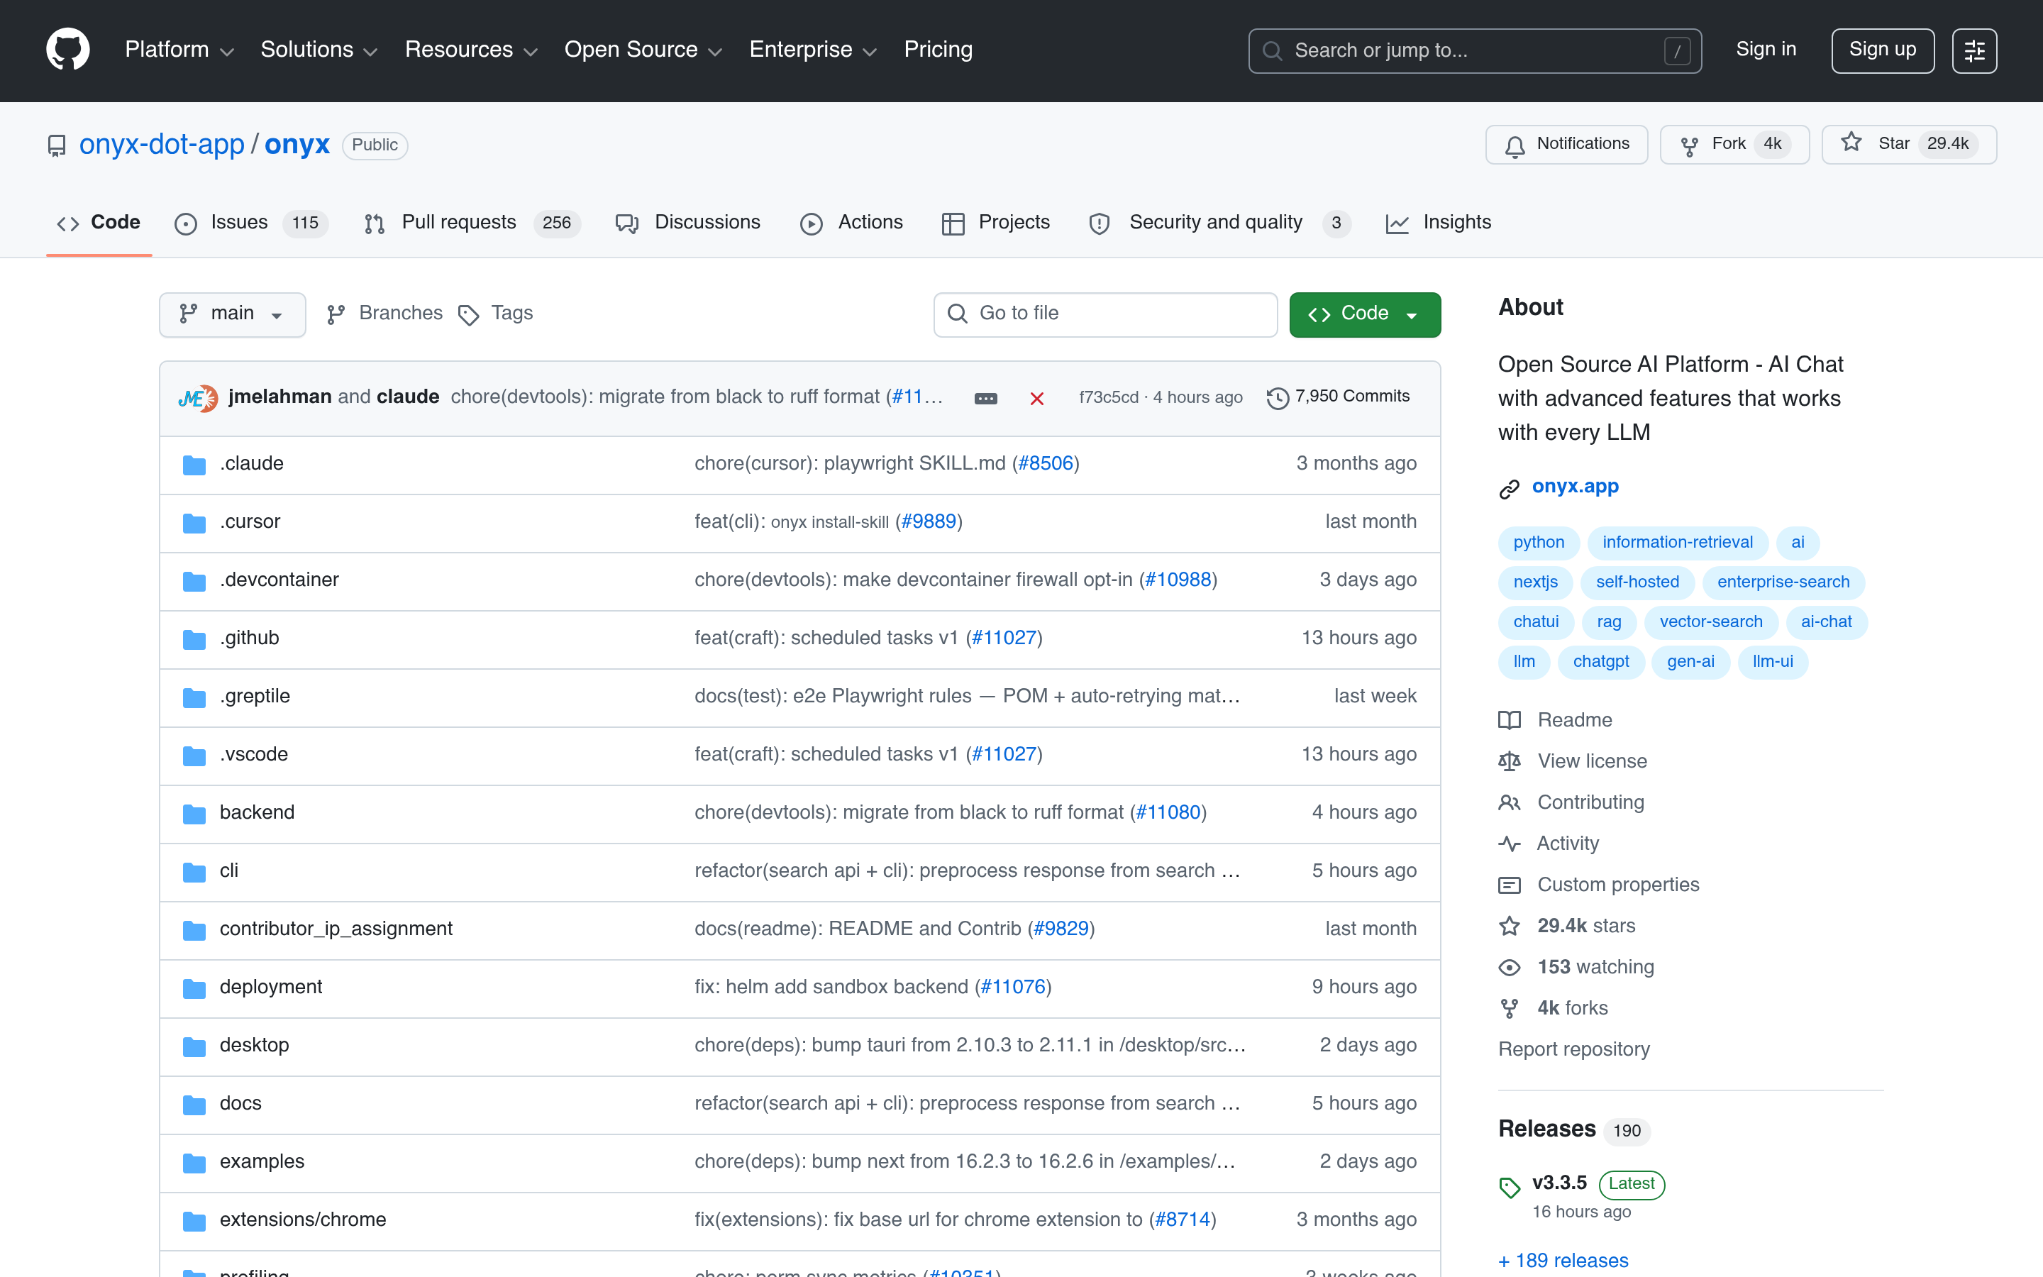Click the license scales icon
The image size is (2043, 1277).
pyautogui.click(x=1510, y=762)
